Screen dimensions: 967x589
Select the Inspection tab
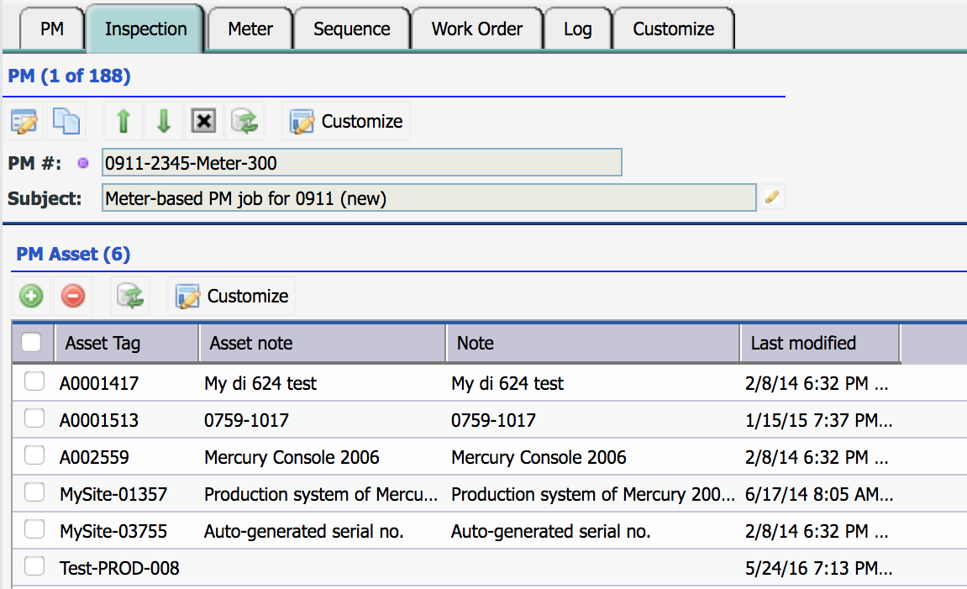click(145, 29)
